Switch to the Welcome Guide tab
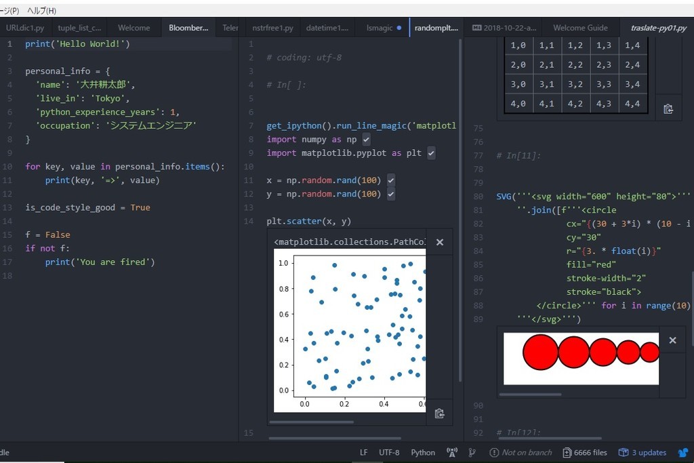This screenshot has width=694, height=463. pyautogui.click(x=580, y=27)
